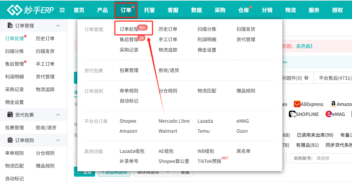Image resolution: width=352 pixels, height=184 pixels.
Task: Open the 仓库 top navigation tab
Action: pyautogui.click(x=244, y=10)
